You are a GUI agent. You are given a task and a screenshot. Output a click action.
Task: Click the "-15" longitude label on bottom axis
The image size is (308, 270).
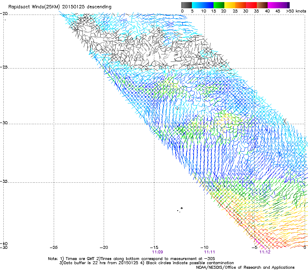154,247
